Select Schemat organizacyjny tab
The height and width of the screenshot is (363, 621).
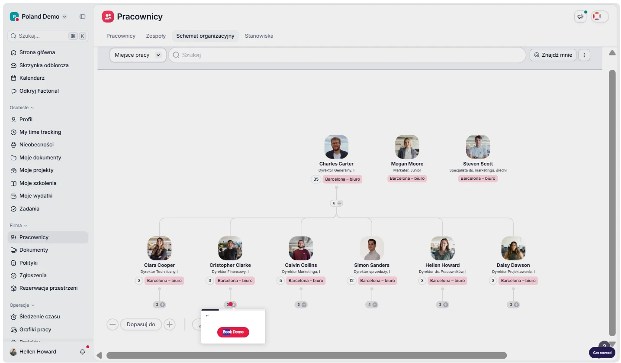click(x=205, y=36)
